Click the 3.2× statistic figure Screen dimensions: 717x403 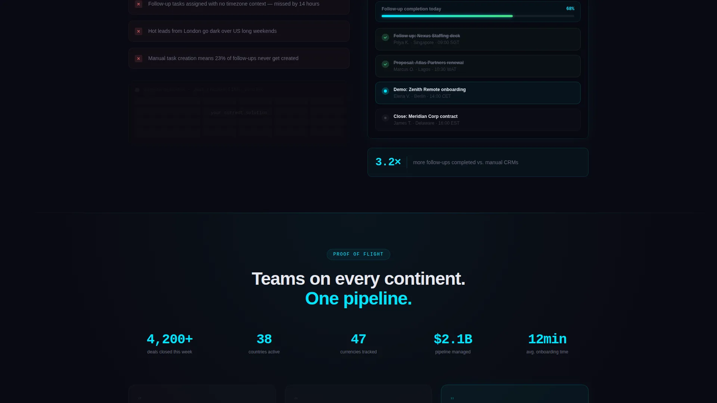(388, 162)
